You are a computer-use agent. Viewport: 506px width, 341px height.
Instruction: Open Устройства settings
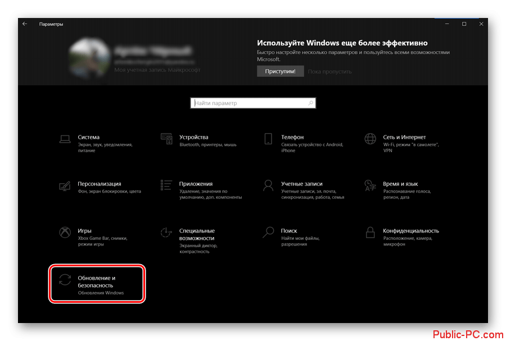pos(193,137)
